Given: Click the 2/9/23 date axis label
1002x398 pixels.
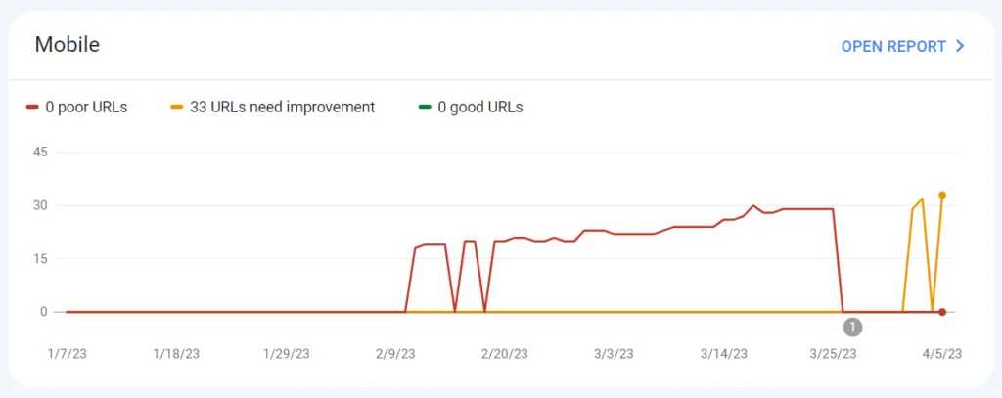Looking at the screenshot, I should click(x=396, y=353).
